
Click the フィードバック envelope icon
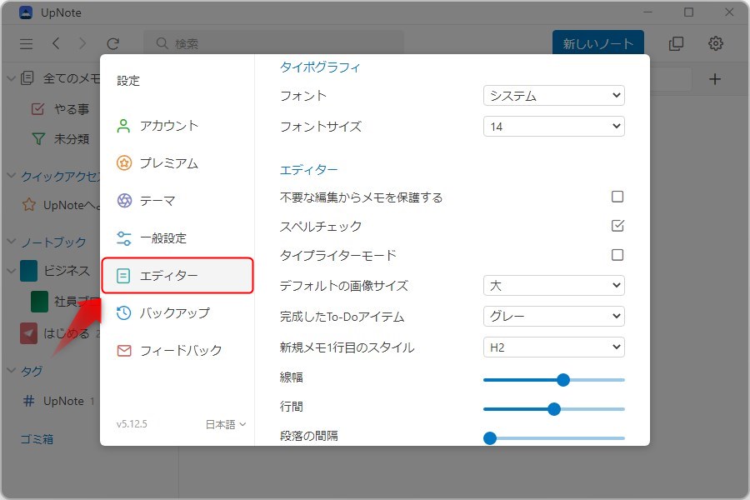click(x=124, y=351)
